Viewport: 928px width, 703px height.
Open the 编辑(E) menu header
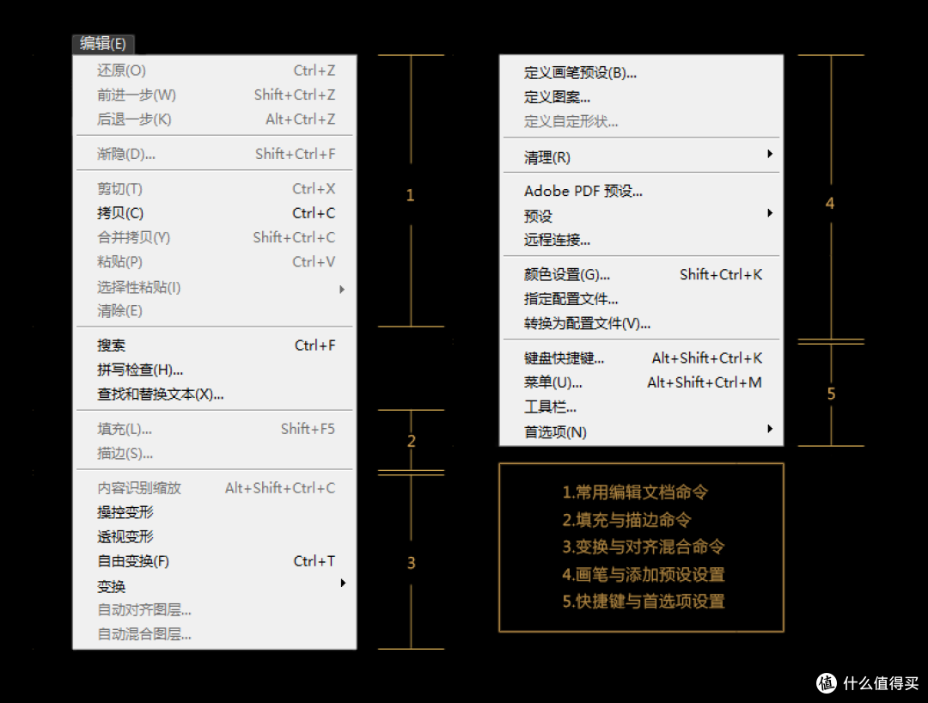102,44
